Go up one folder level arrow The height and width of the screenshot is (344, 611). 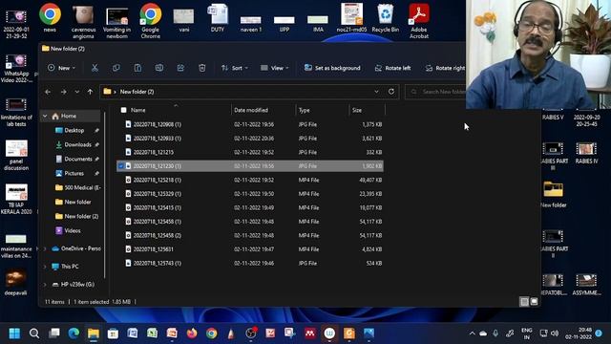90,92
